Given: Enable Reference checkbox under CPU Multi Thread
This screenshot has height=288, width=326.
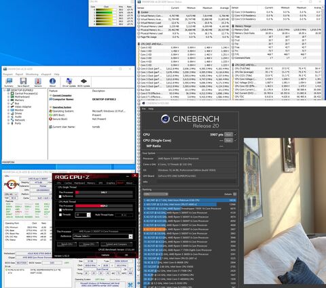Looking at the screenshot, I should click(x=60, y=210).
